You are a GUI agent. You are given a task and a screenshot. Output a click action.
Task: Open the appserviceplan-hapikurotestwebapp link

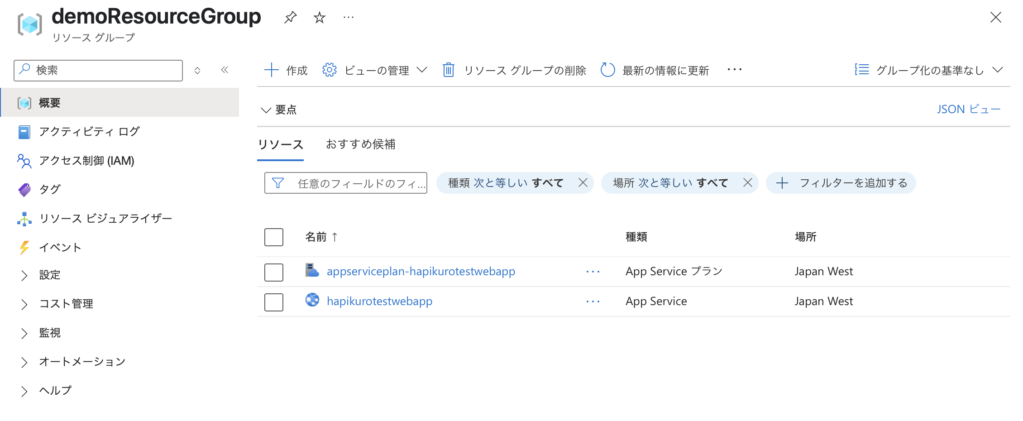[x=421, y=272]
